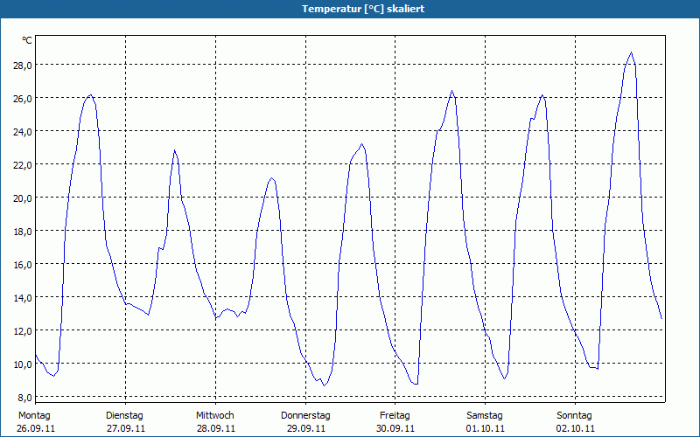
Task: Click the date 27.09.11
Action: 126,429
